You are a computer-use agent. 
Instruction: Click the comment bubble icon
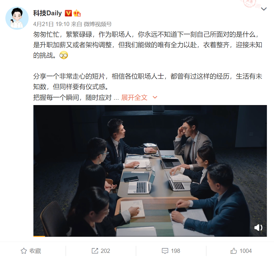tap(165, 251)
